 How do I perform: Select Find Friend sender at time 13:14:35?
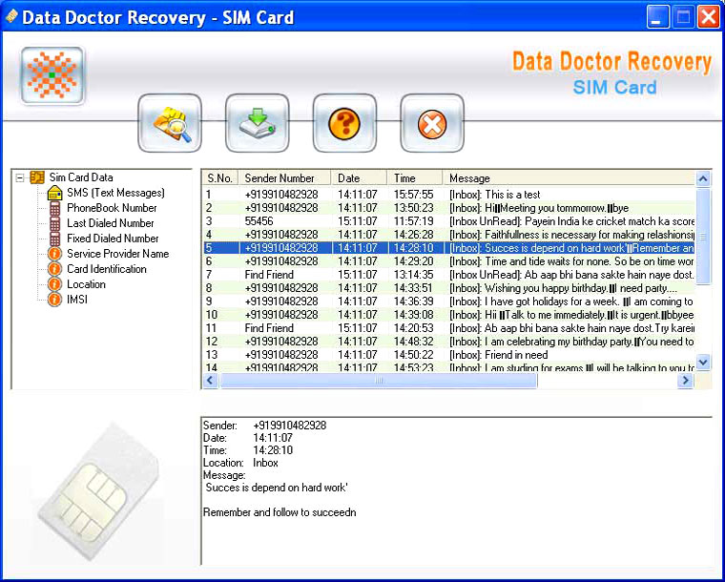[x=269, y=275]
